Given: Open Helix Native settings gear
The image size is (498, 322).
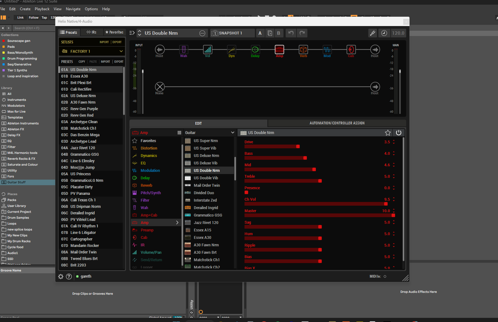Looking at the screenshot, I should tap(61, 276).
